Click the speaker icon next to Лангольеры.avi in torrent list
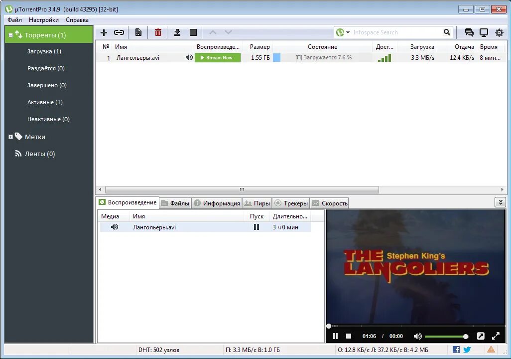Screen dimensions: 511x359 pyautogui.click(x=189, y=57)
